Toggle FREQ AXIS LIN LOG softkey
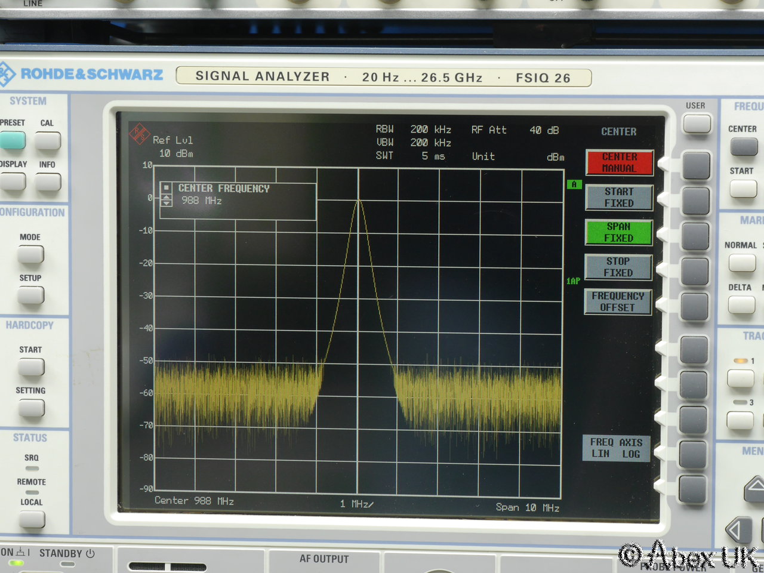The width and height of the screenshot is (764, 573). pyautogui.click(x=616, y=448)
